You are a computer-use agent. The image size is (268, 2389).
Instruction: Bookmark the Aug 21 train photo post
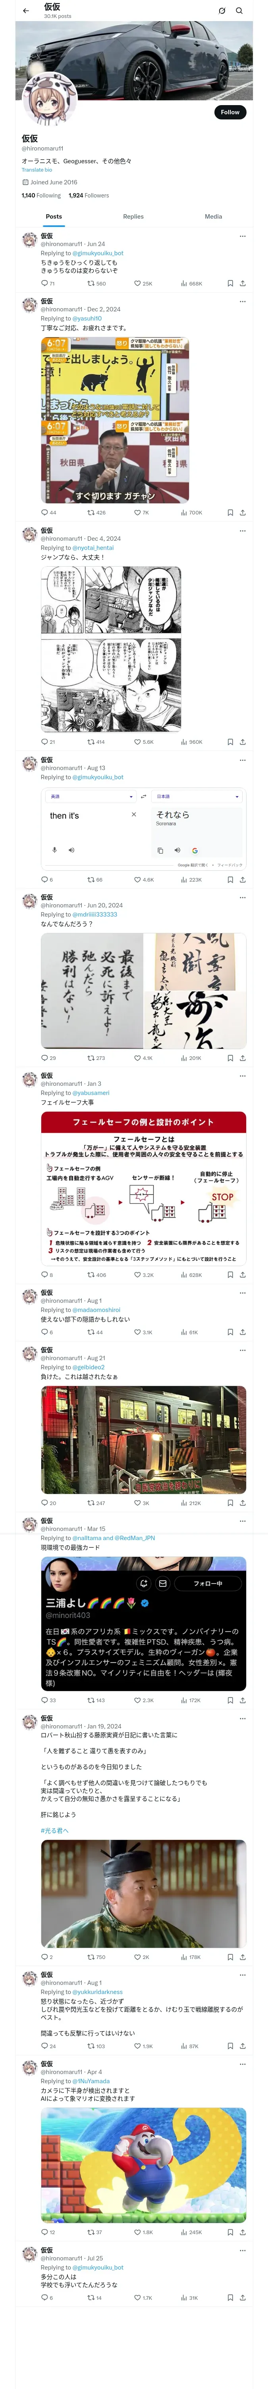[230, 1503]
